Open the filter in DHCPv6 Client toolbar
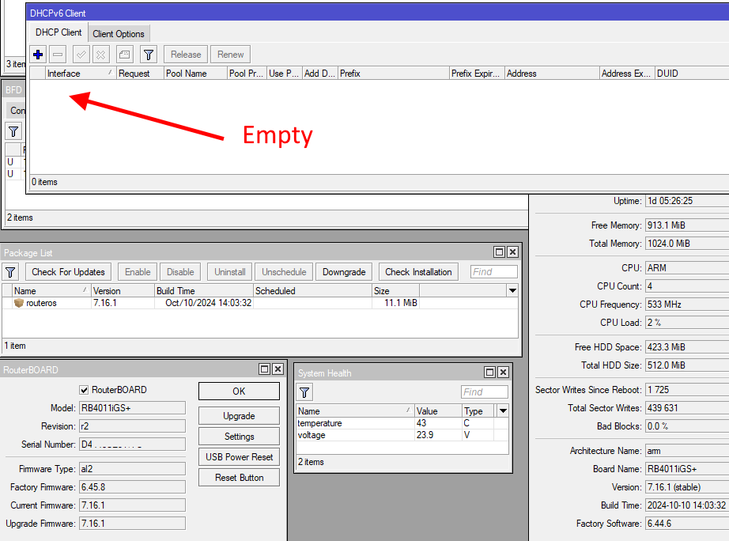 (x=149, y=55)
